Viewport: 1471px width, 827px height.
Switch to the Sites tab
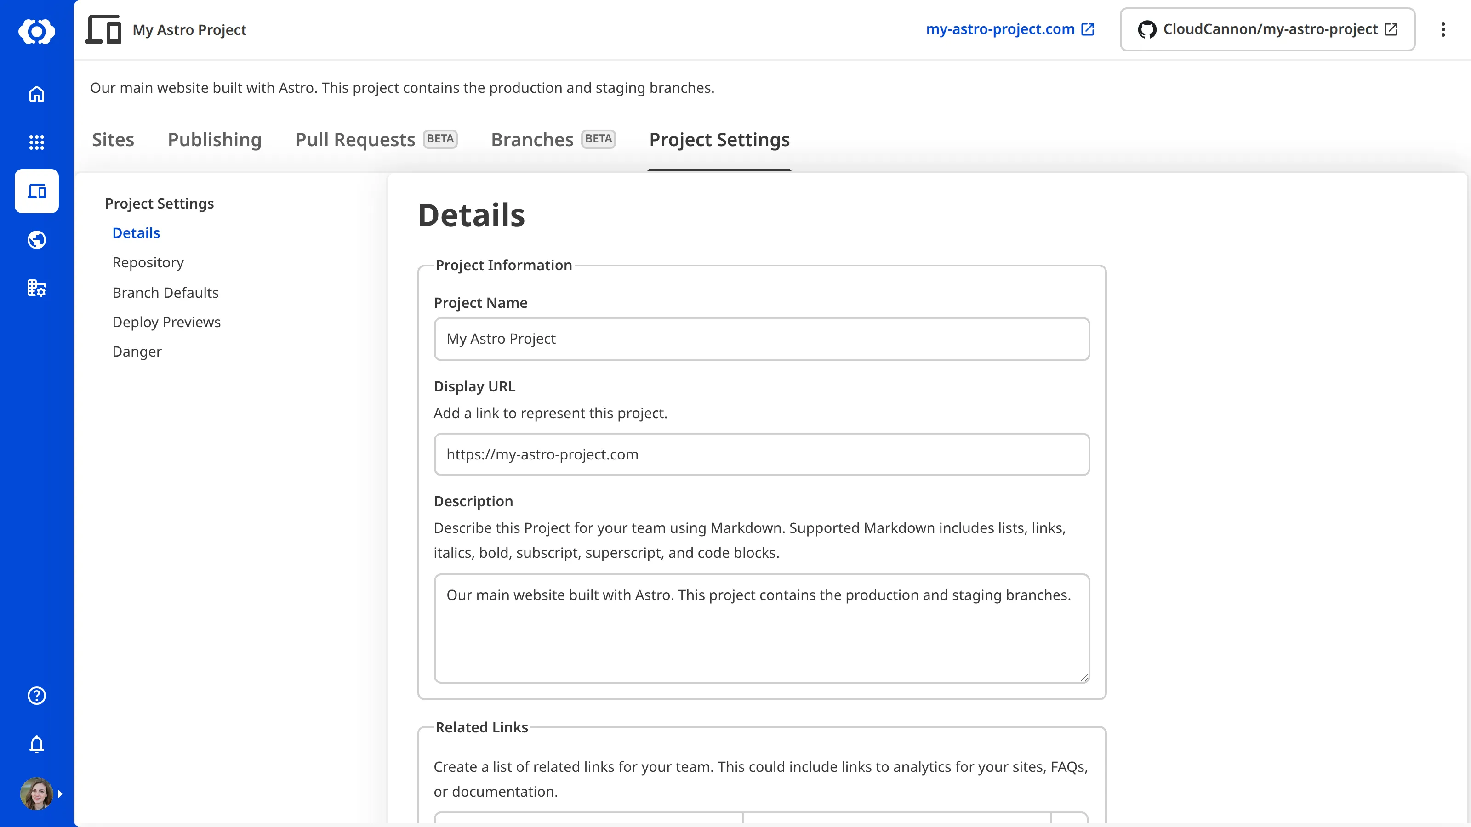click(x=113, y=140)
